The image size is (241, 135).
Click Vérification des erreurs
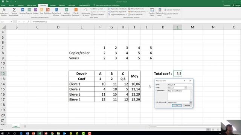click(x=137, y=12)
